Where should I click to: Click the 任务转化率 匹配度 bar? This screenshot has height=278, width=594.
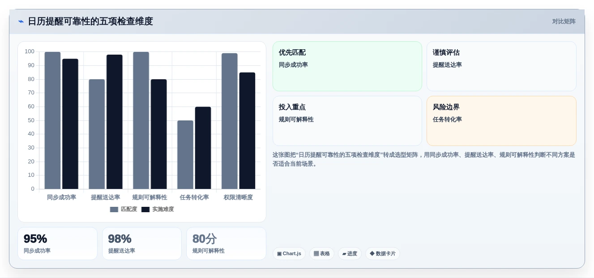(185, 155)
